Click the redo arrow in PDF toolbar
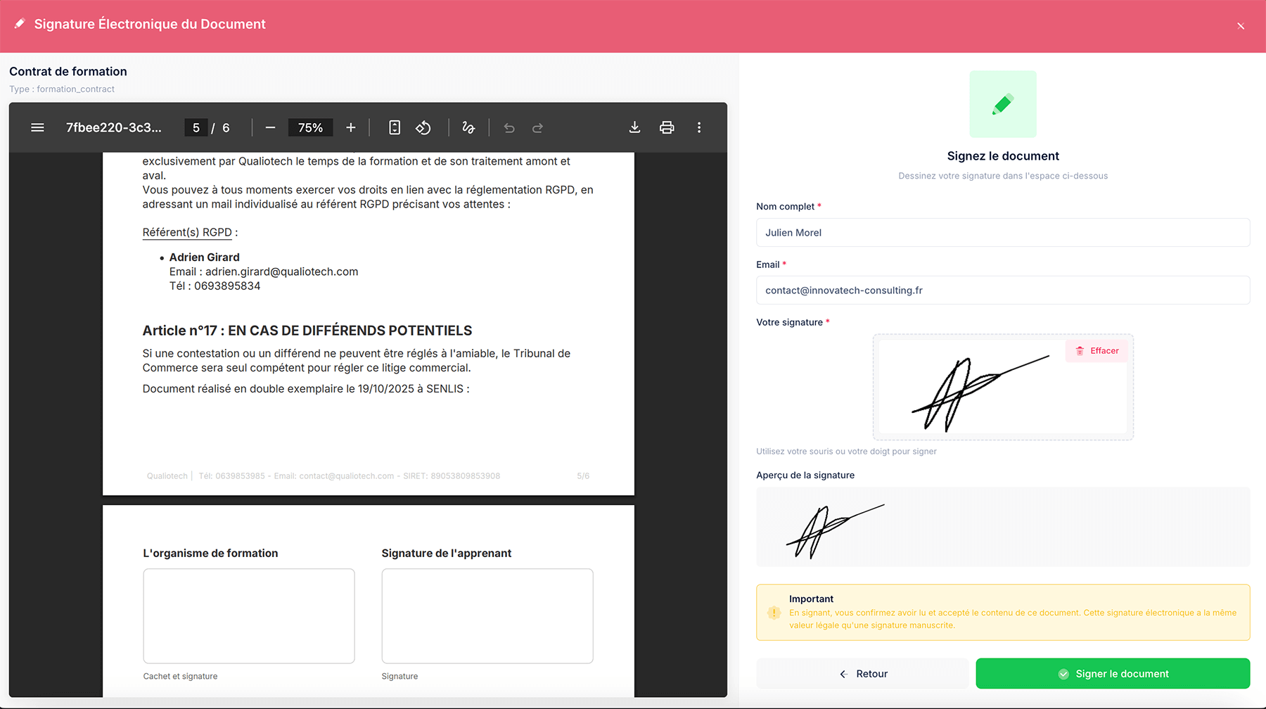The image size is (1266, 709). 538,127
